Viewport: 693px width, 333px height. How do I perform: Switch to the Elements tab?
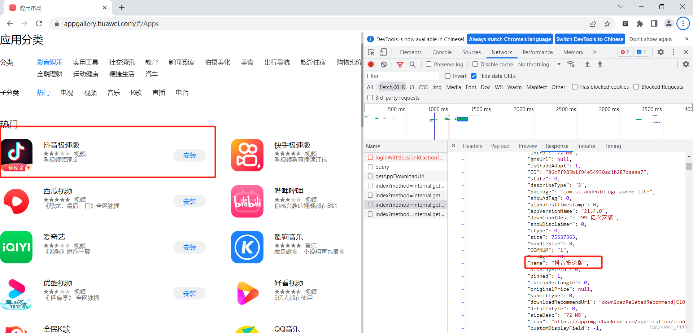(x=410, y=52)
